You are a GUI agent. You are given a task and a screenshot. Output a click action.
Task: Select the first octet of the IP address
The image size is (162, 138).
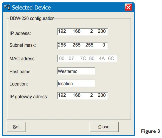coord(62,31)
